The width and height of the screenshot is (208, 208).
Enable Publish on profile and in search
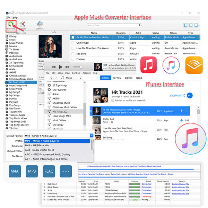[113, 101]
